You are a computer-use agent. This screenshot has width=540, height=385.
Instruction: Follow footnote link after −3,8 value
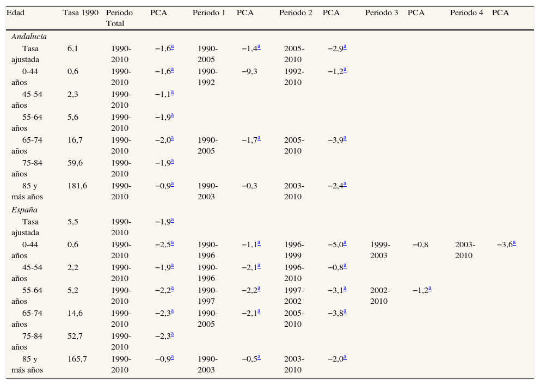345,312
